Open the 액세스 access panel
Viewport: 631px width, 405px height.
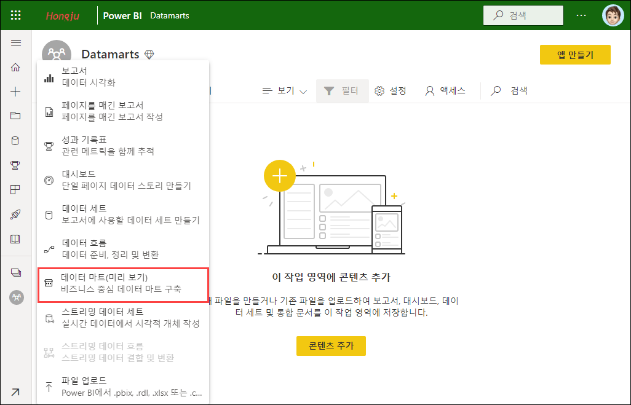click(x=445, y=91)
